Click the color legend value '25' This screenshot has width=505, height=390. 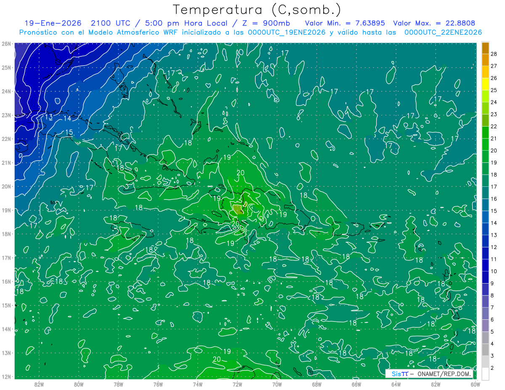tap(494, 90)
